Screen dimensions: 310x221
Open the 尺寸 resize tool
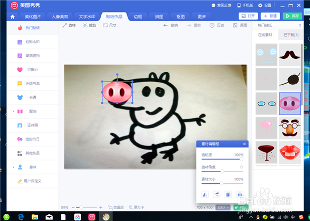[110, 25]
